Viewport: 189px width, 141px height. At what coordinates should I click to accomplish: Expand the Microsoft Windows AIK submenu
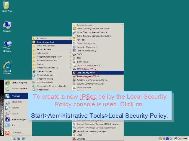[52, 60]
